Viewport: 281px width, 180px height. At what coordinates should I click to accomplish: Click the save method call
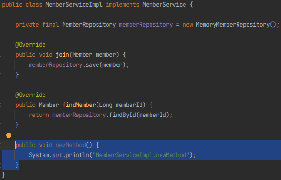coord(92,65)
